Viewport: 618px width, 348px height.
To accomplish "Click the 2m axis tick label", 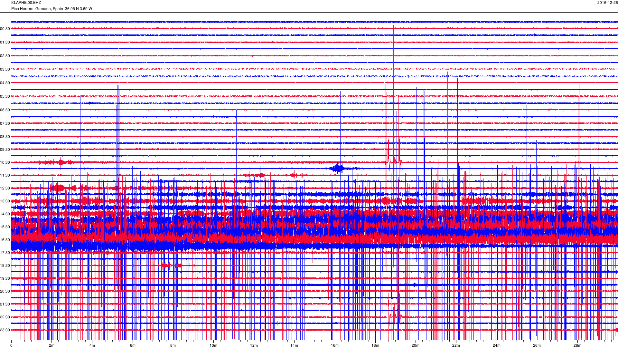I will 51,345.
